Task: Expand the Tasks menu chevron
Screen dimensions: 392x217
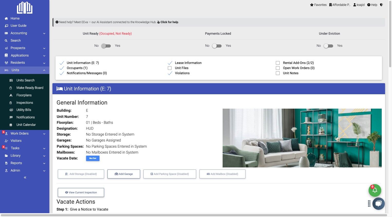Action: point(44,148)
